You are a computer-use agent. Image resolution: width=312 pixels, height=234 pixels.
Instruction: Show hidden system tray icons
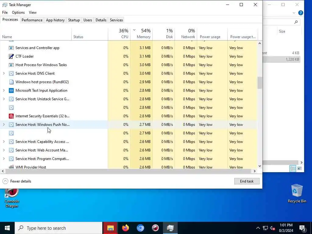258,228
